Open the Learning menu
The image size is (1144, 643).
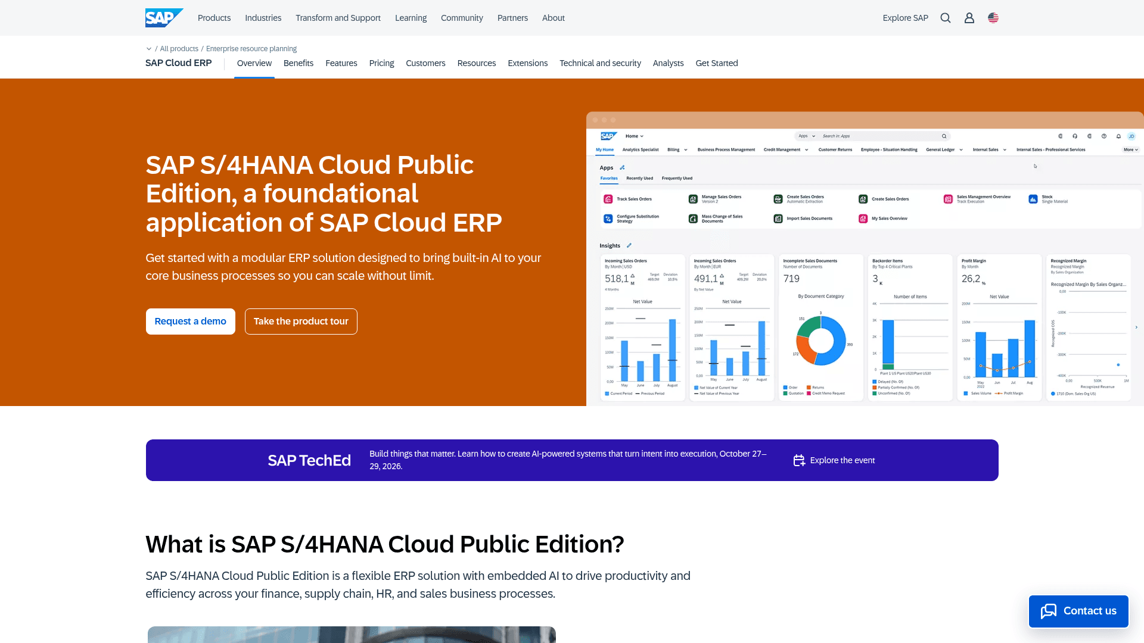[411, 18]
